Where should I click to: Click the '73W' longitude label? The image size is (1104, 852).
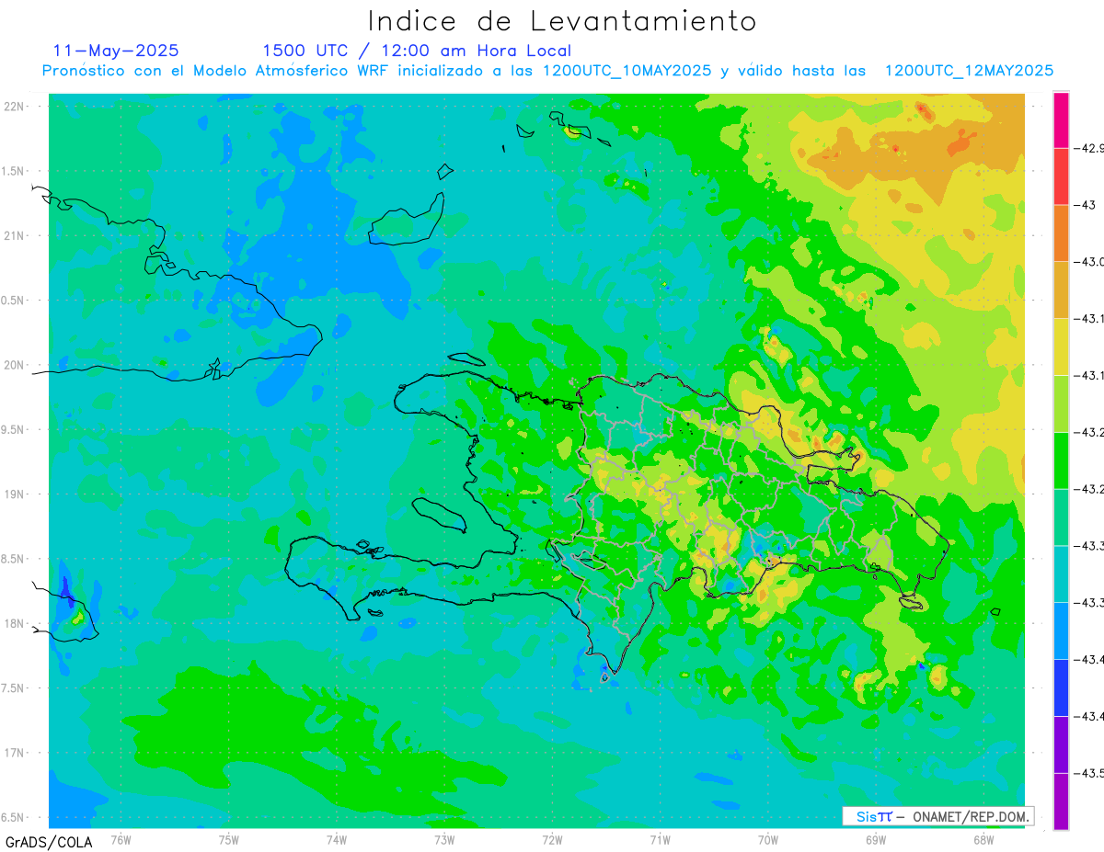[x=444, y=838]
